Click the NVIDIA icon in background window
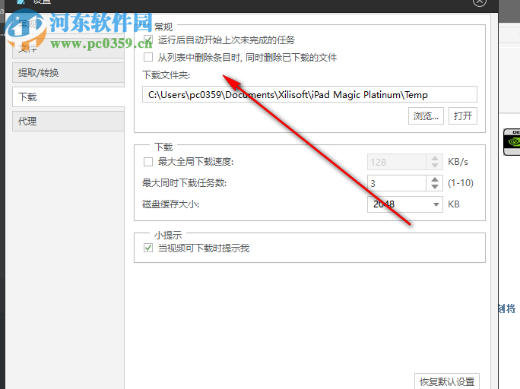520x389 pixels. (512, 142)
